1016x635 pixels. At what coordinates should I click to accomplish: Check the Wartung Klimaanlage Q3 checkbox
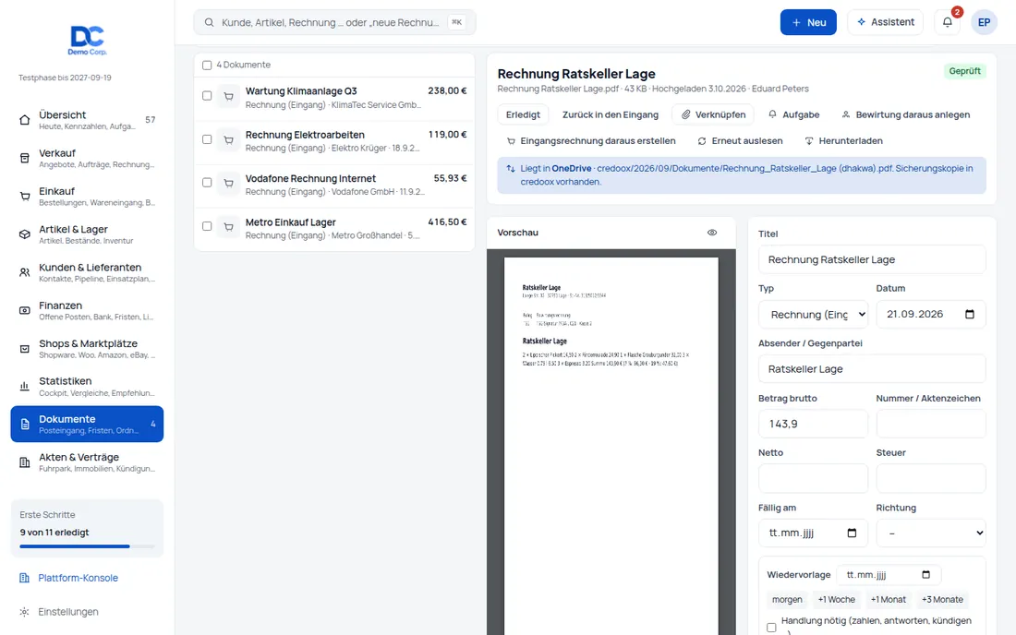(207, 96)
